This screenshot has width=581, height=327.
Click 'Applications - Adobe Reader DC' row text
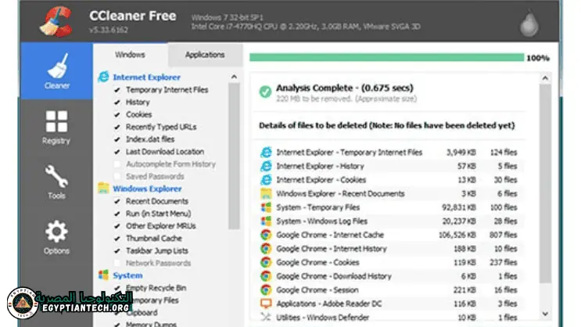[329, 304]
